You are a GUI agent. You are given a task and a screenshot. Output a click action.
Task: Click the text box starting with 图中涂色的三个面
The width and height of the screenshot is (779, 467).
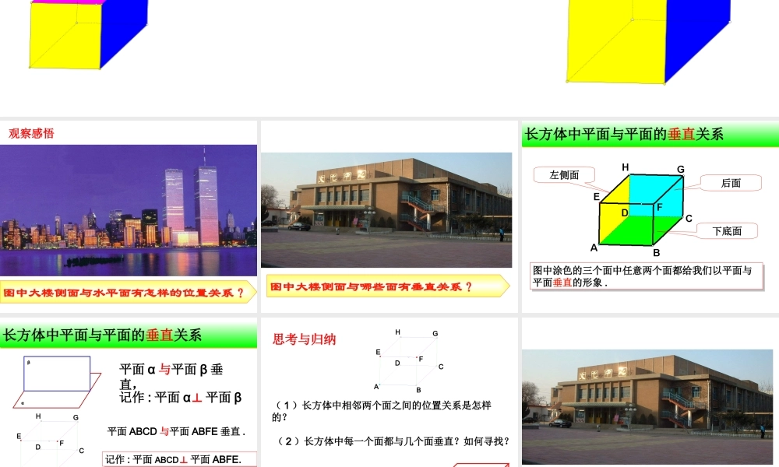[642, 276]
